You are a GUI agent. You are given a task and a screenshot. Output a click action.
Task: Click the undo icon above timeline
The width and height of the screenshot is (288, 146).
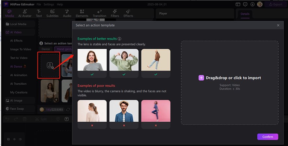click(7, 119)
